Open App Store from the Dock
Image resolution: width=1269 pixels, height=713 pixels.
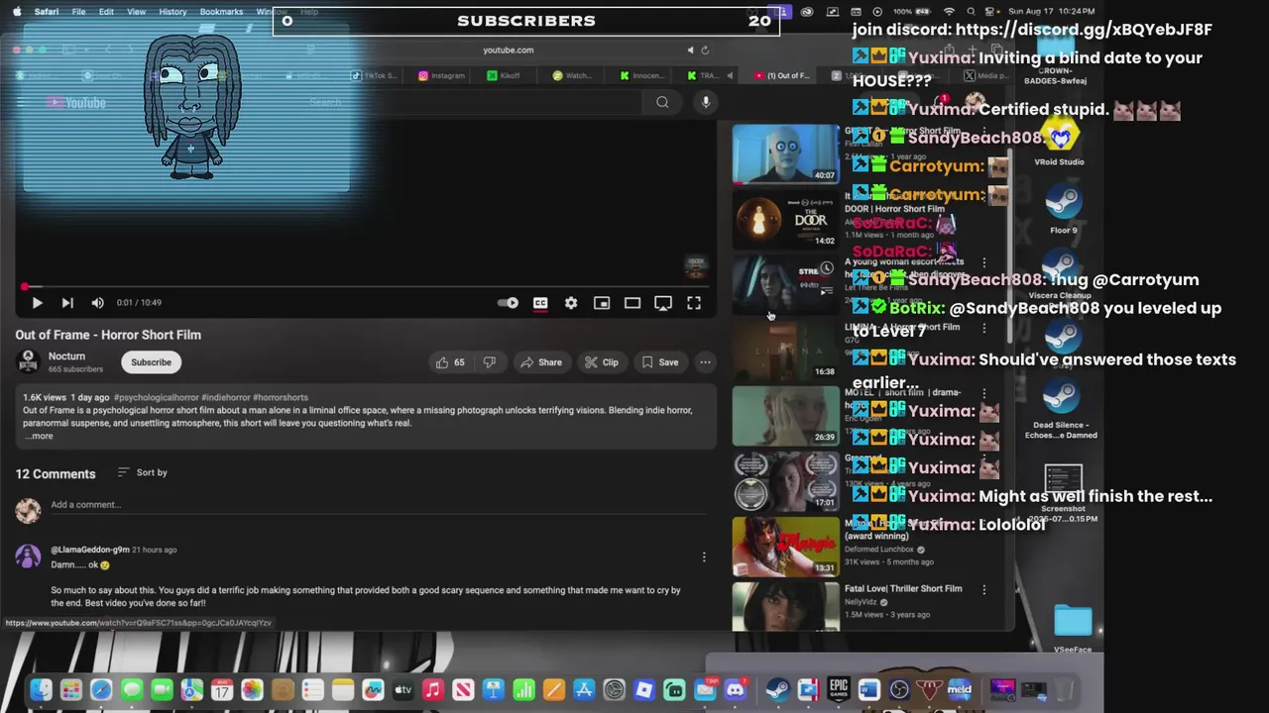tap(584, 690)
